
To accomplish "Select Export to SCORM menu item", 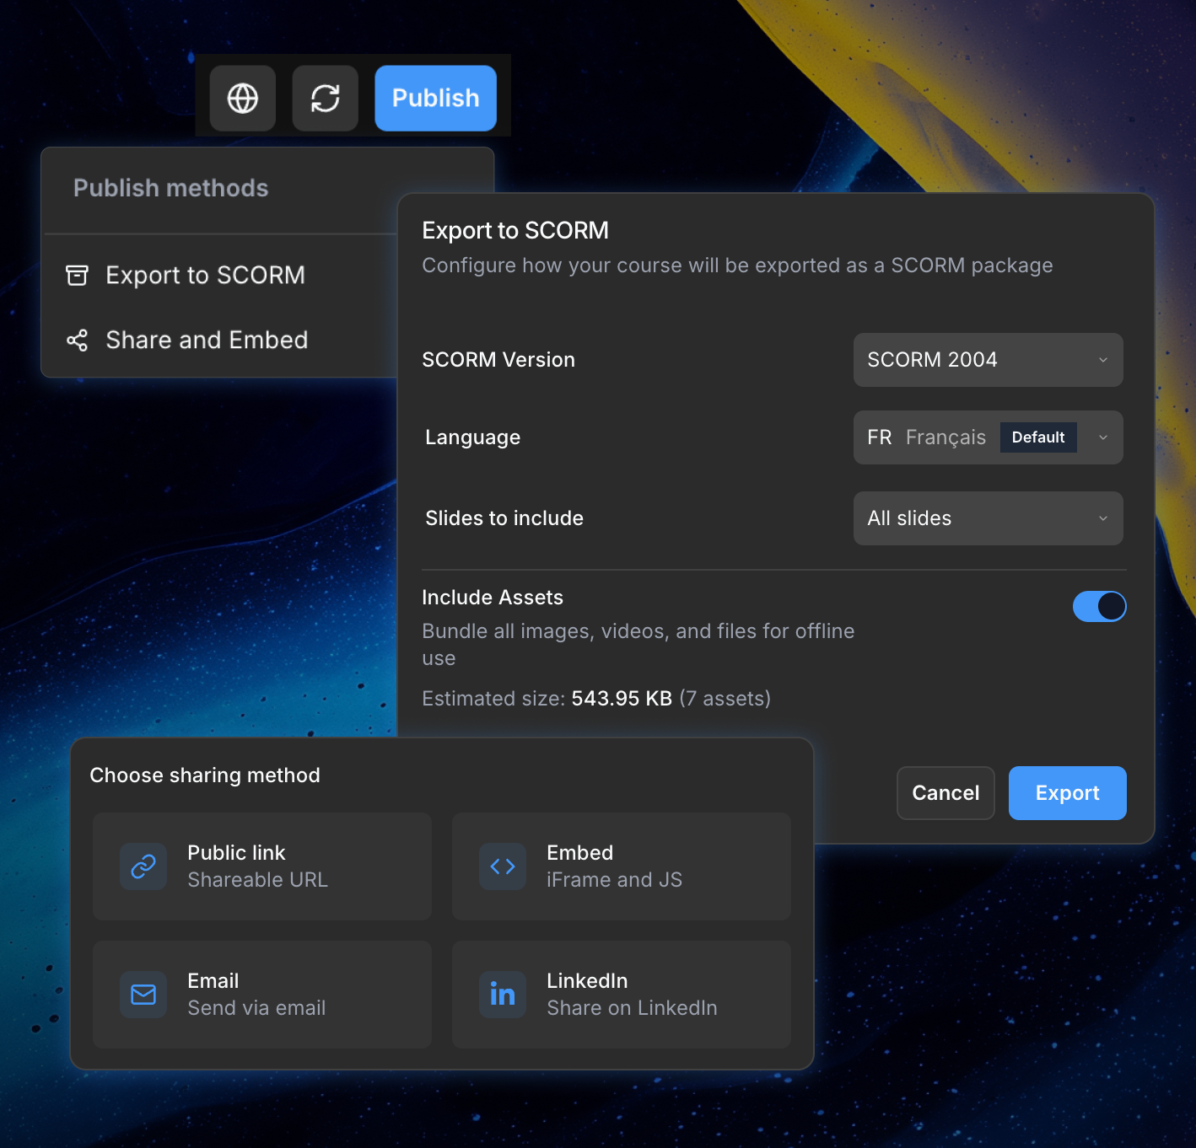I will click(x=205, y=276).
